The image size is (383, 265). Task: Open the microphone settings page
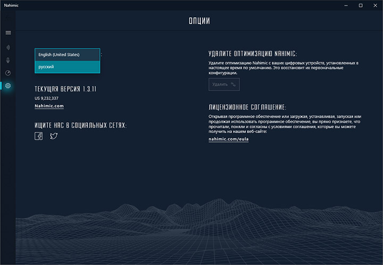coord(8,60)
